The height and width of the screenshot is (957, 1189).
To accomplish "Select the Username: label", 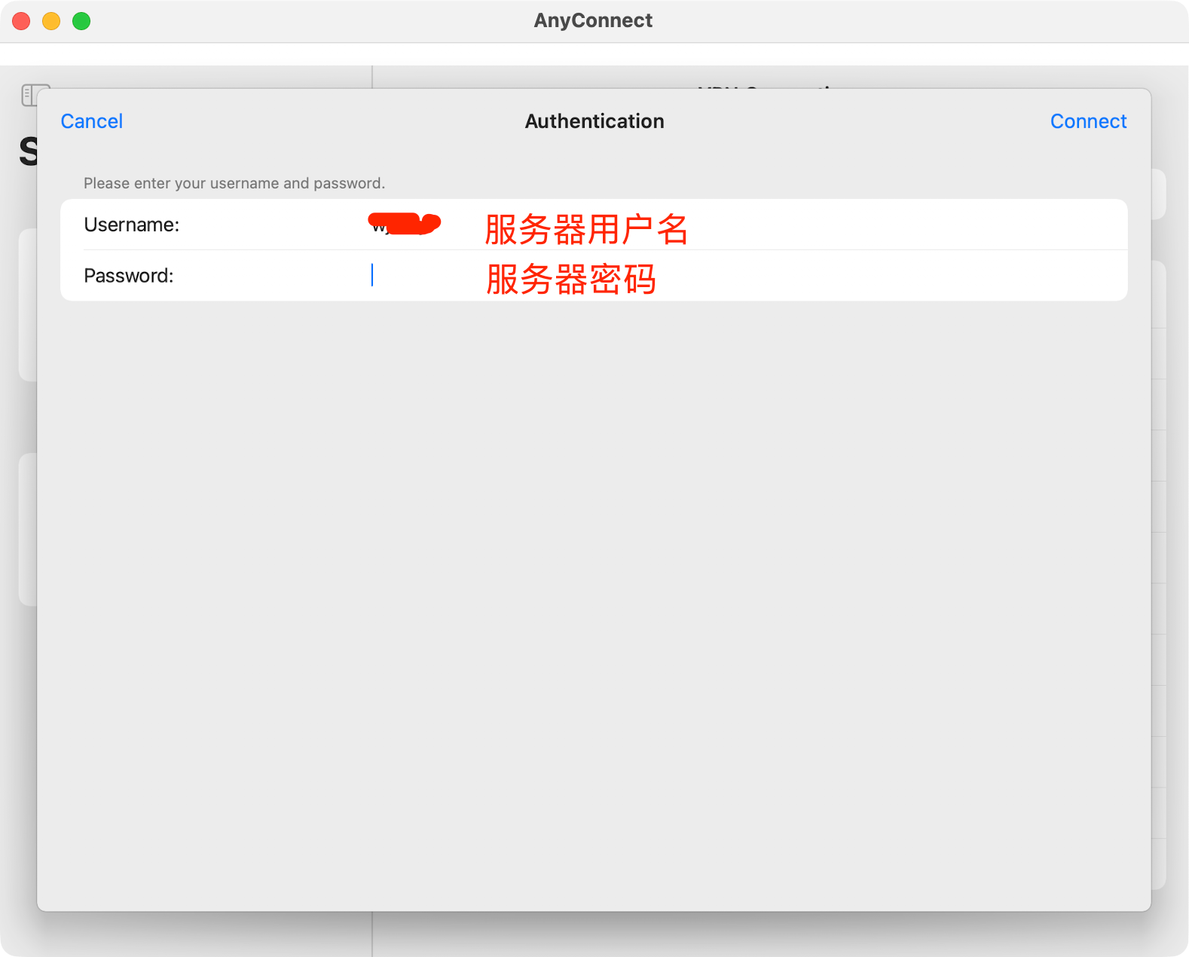I will click(131, 225).
